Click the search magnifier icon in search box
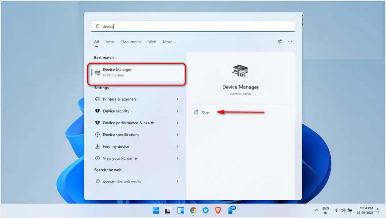The width and height of the screenshot is (386, 218). point(97,26)
